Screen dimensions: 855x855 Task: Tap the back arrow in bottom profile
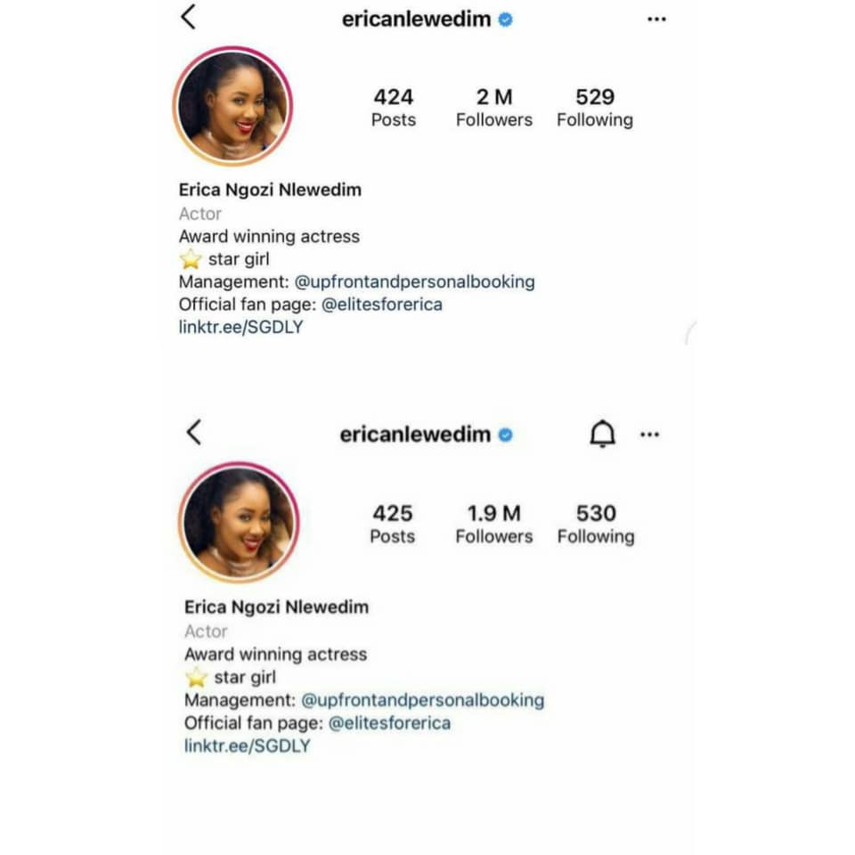click(x=194, y=433)
